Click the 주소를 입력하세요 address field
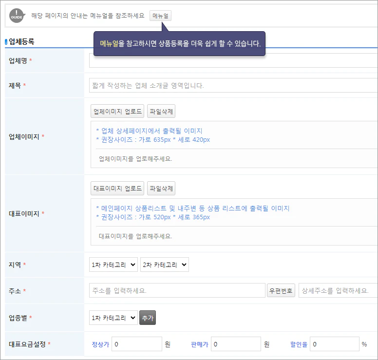Image resolution: width=378 pixels, height=360 pixels. tap(177, 290)
